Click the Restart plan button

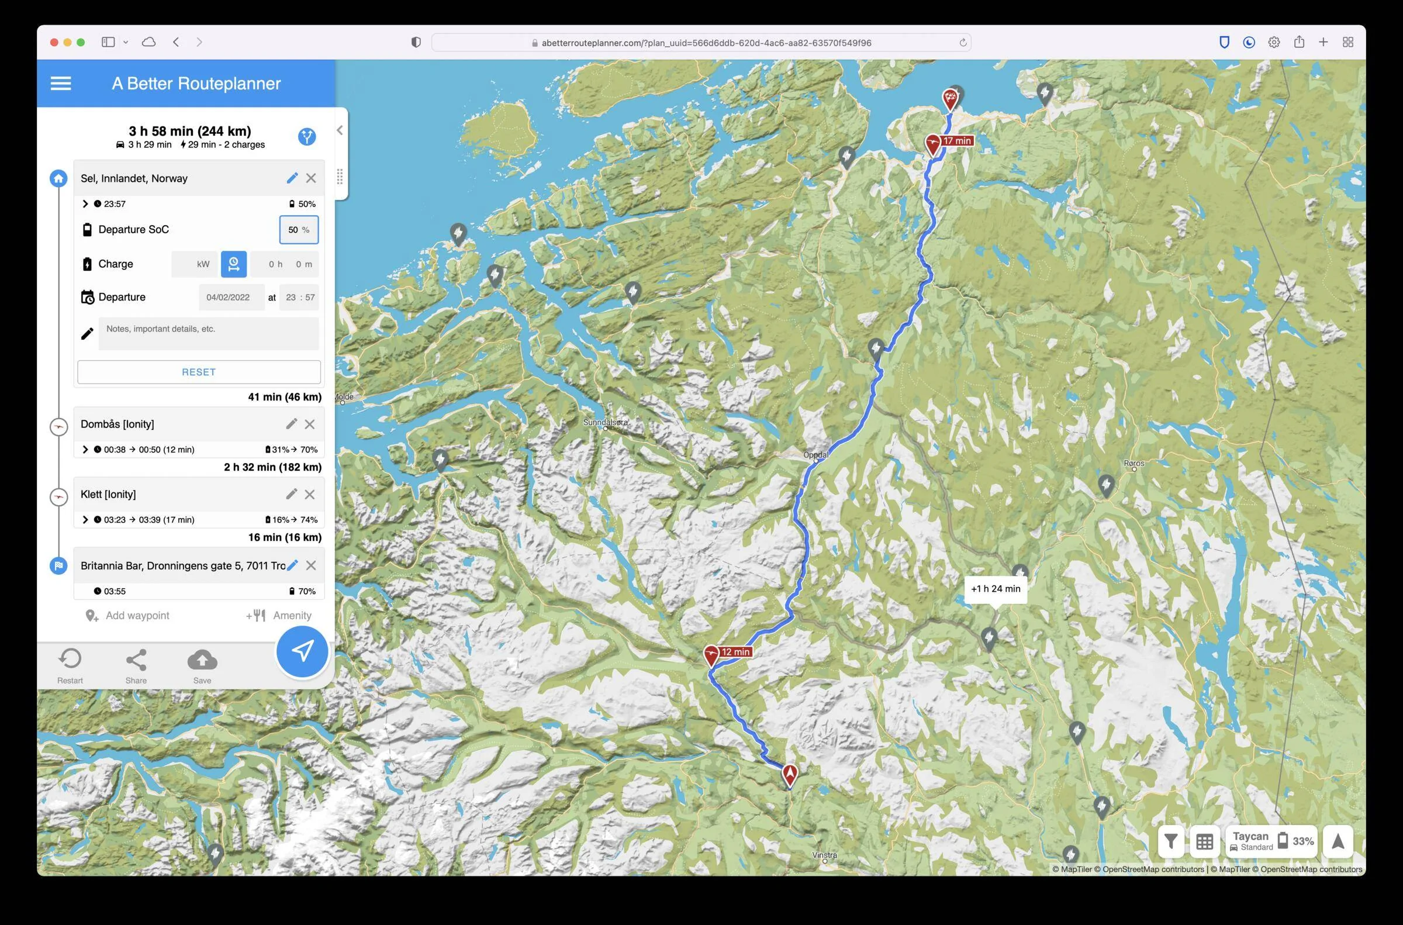(x=70, y=666)
